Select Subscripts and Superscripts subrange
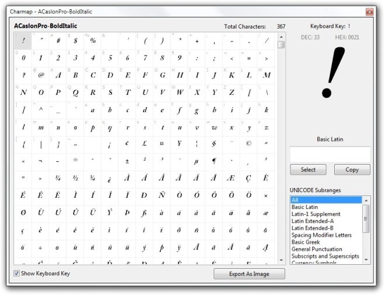 (x=326, y=257)
